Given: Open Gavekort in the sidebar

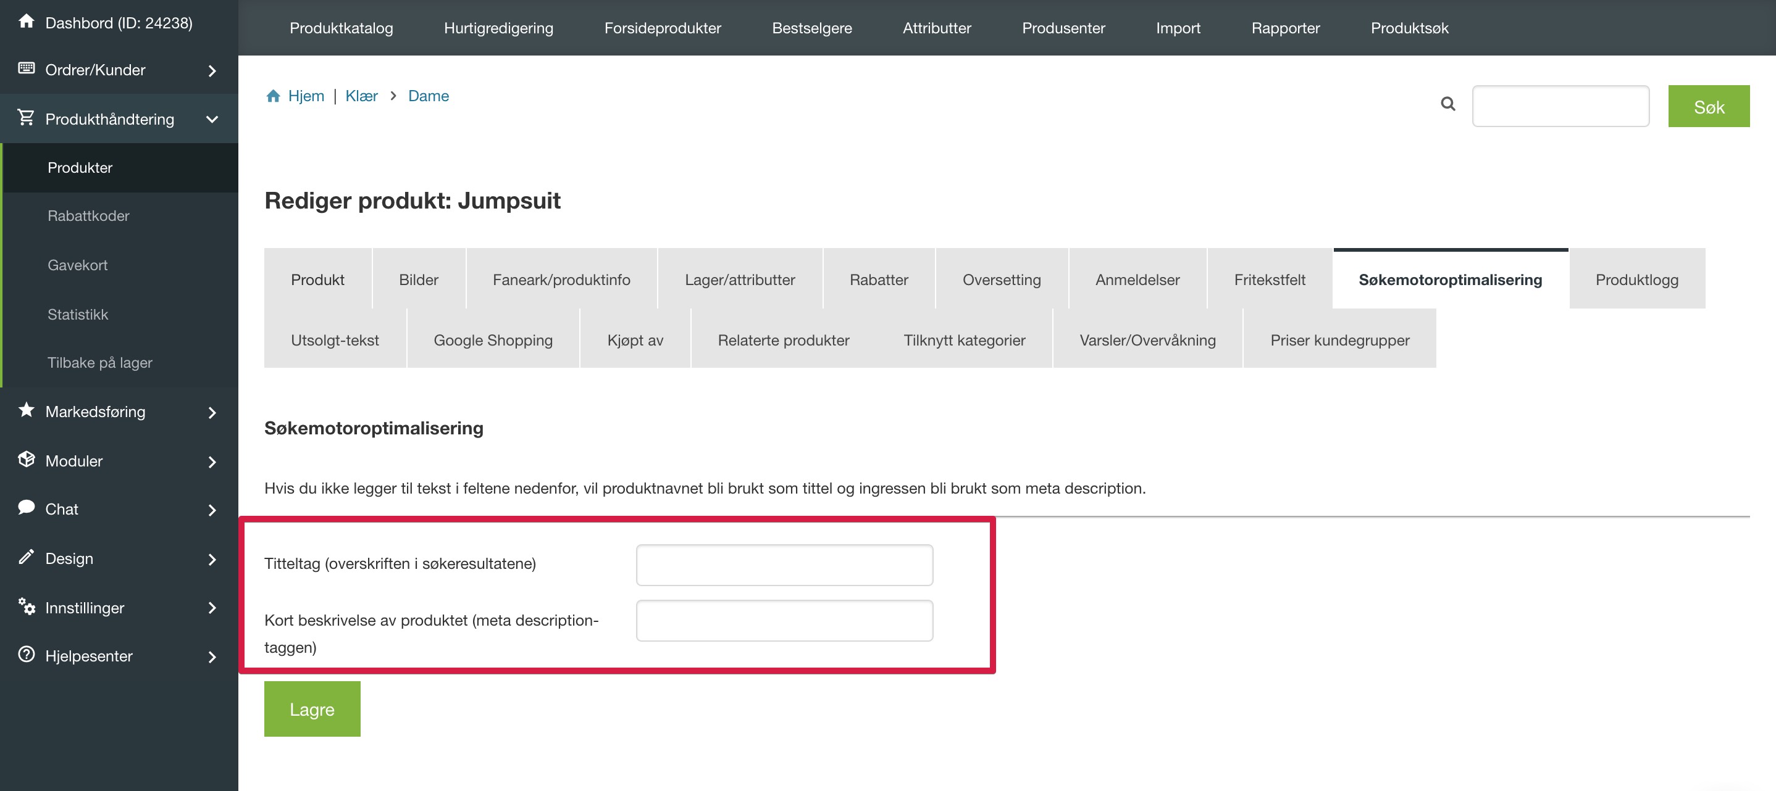Looking at the screenshot, I should (x=120, y=265).
